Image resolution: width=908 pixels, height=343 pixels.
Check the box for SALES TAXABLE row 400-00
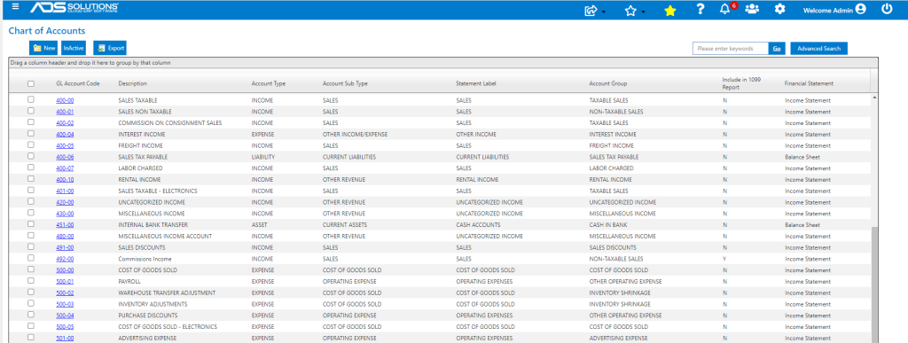tap(31, 99)
